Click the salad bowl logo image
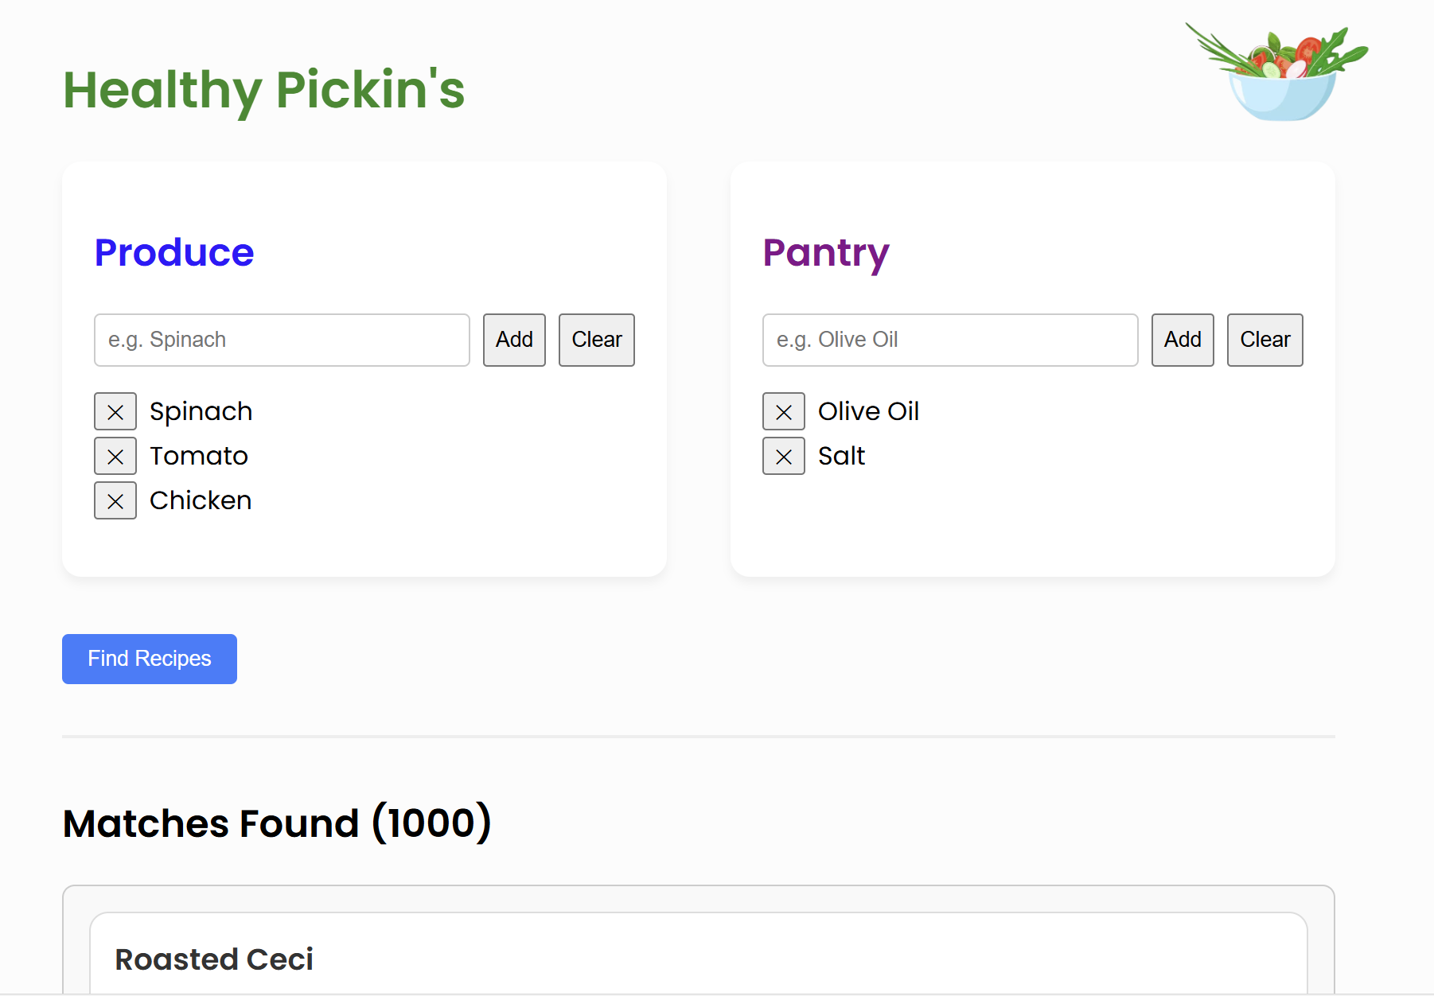The width and height of the screenshot is (1434, 996). pos(1277,72)
